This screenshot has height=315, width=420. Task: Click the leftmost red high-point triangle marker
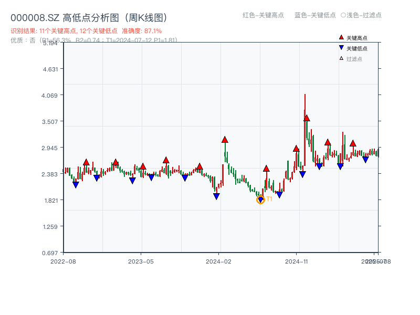point(86,162)
